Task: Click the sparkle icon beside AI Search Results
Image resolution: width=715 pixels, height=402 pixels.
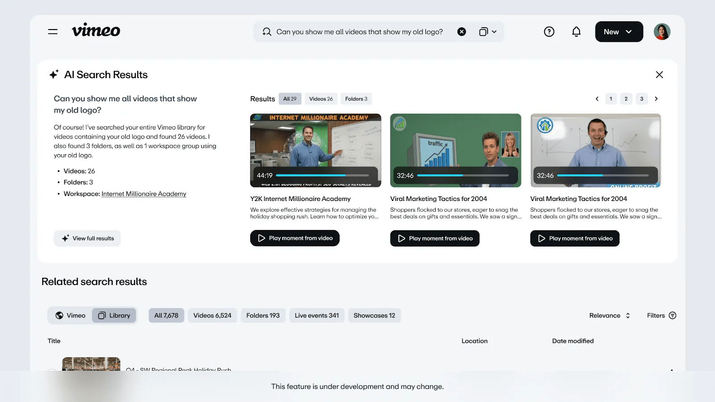Action: (x=54, y=73)
